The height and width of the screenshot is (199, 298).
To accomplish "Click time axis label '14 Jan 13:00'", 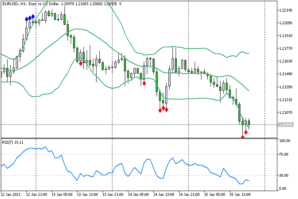I will click(x=164, y=195).
